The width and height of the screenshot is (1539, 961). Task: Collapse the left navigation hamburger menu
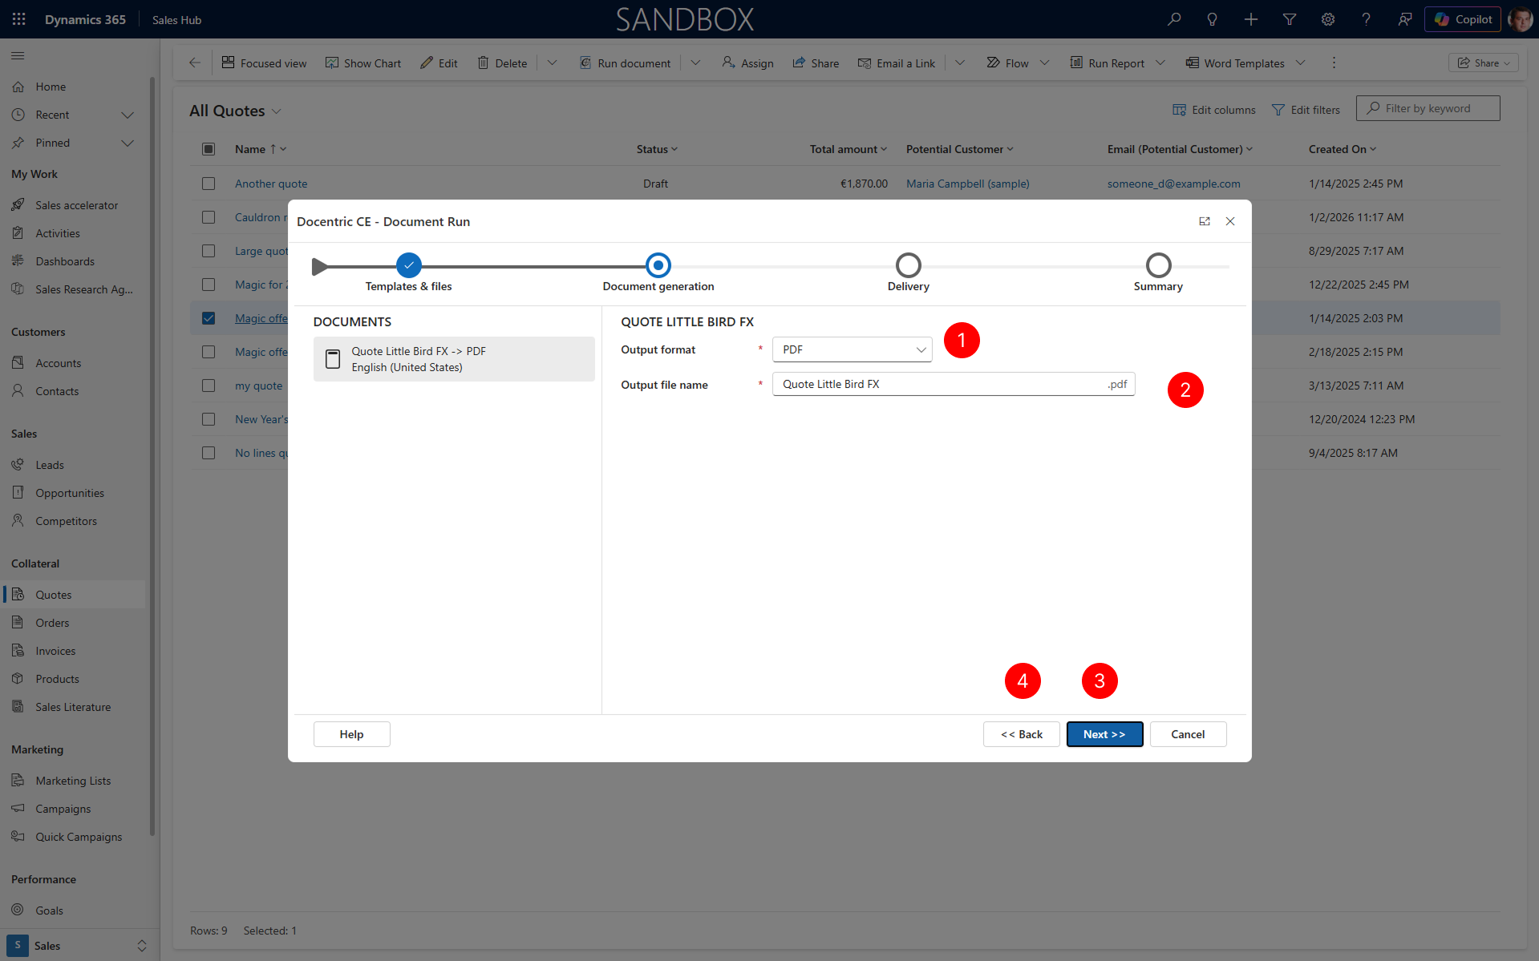[18, 55]
